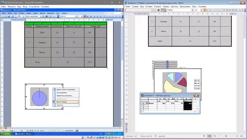
Task: Click zoom out minus button in right Word
Action: pyautogui.click(x=219, y=136)
